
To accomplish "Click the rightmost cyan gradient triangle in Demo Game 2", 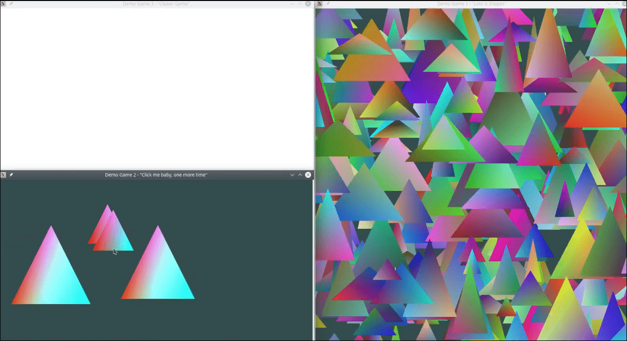I will 158,271.
